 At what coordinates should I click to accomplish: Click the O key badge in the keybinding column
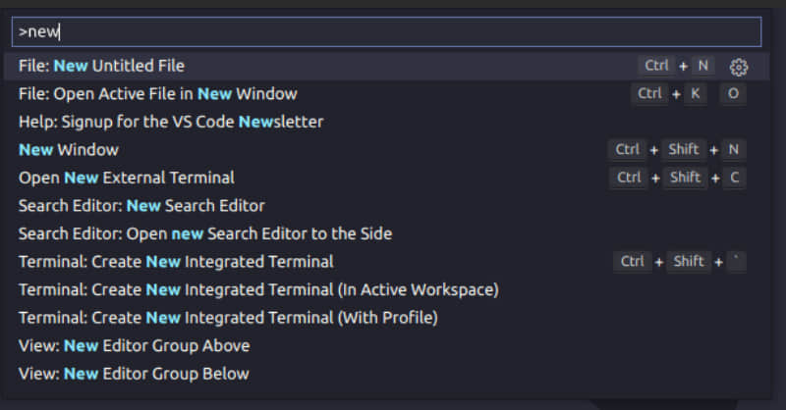click(x=732, y=94)
